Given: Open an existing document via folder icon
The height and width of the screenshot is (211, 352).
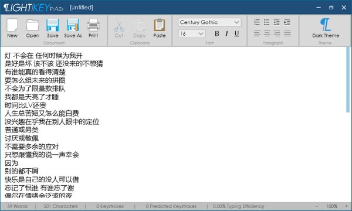Looking at the screenshot, I should click(x=32, y=28).
